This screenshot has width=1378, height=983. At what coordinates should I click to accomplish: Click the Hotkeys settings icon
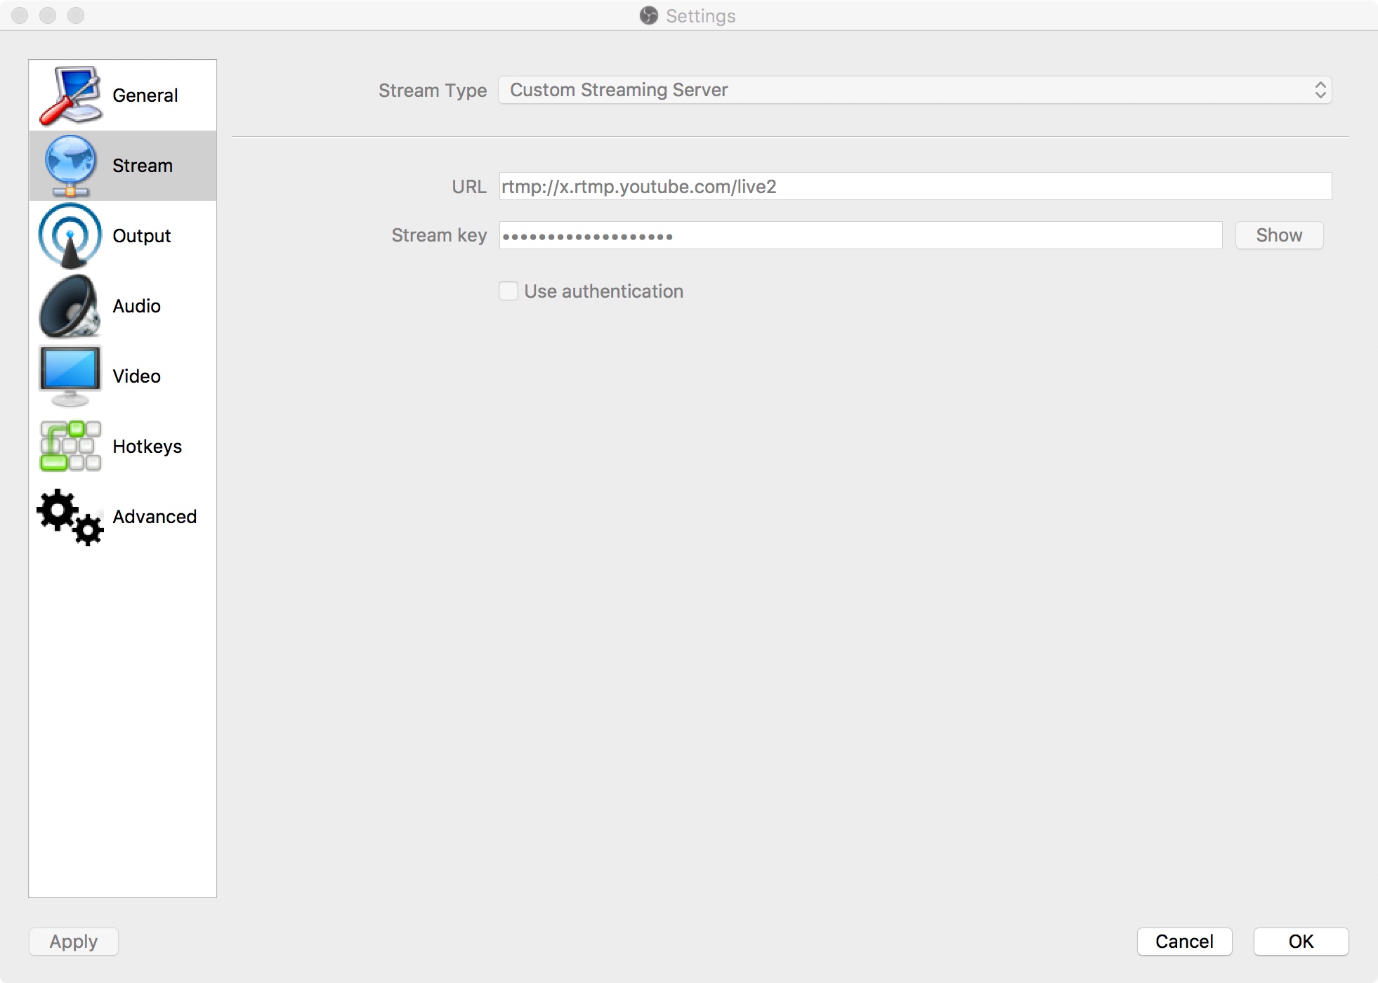68,446
